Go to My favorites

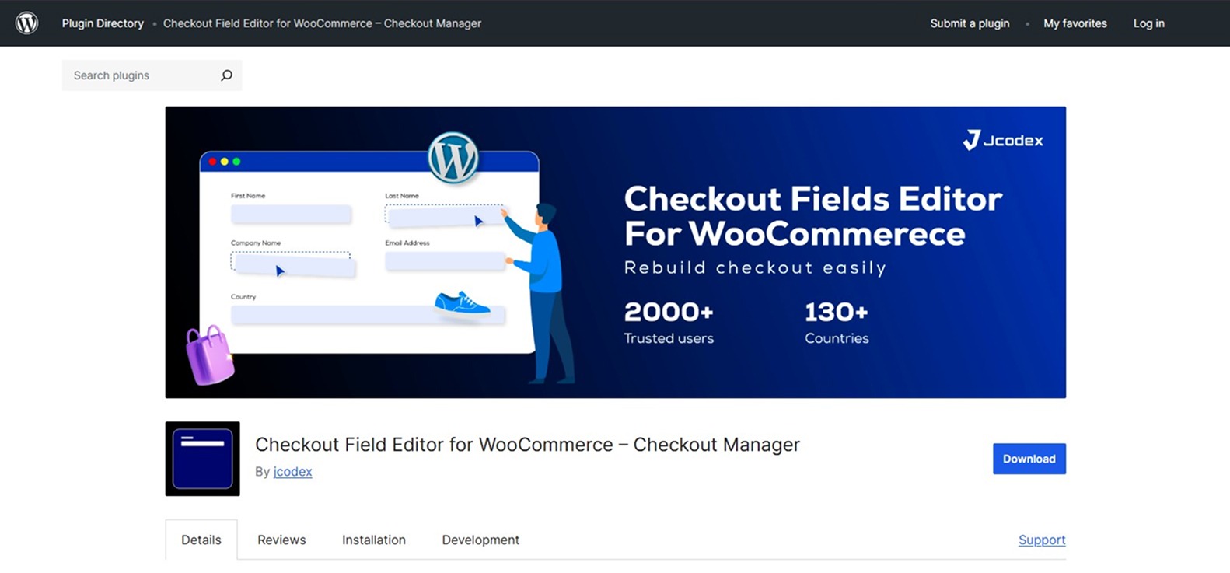1075,23
